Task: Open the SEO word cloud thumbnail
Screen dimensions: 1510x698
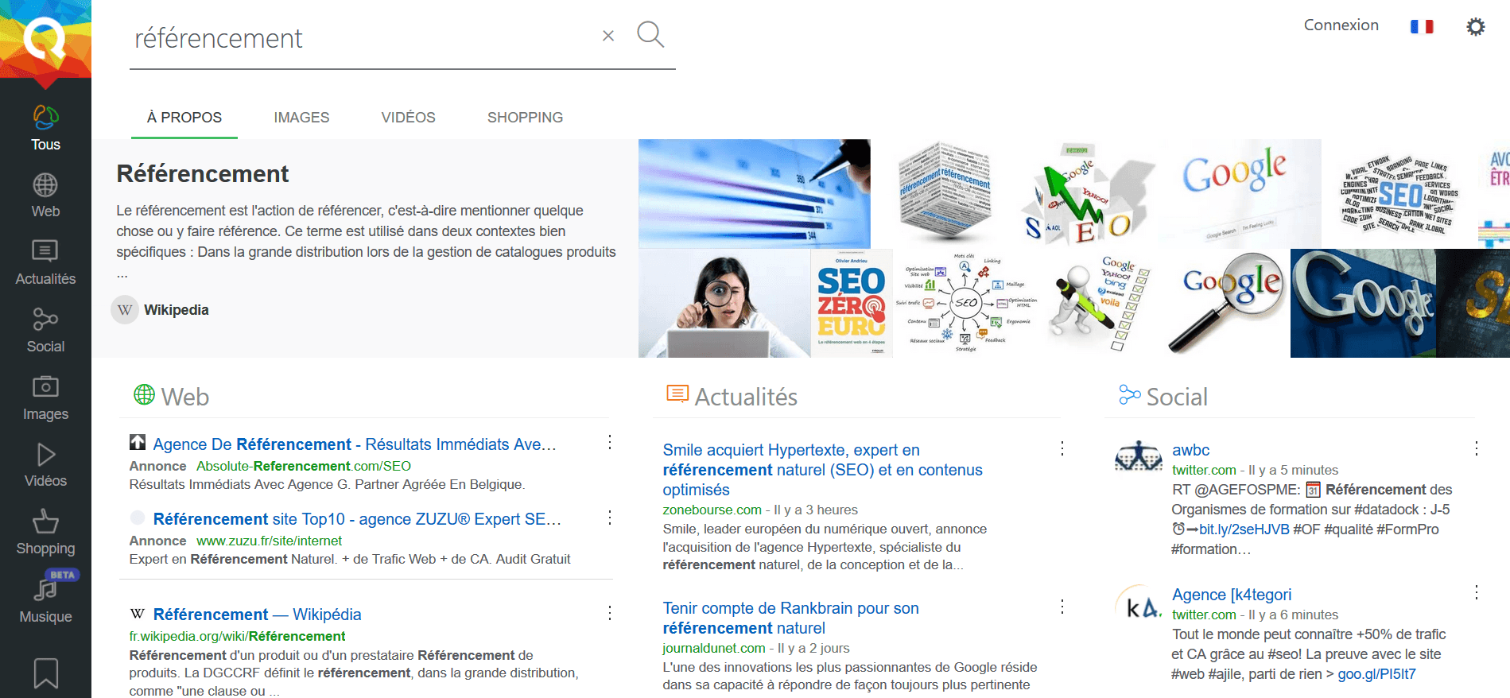Action: click(1399, 194)
